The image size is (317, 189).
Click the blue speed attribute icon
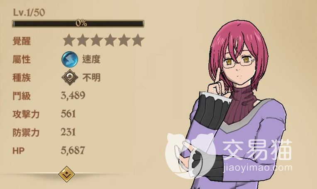click(x=70, y=59)
